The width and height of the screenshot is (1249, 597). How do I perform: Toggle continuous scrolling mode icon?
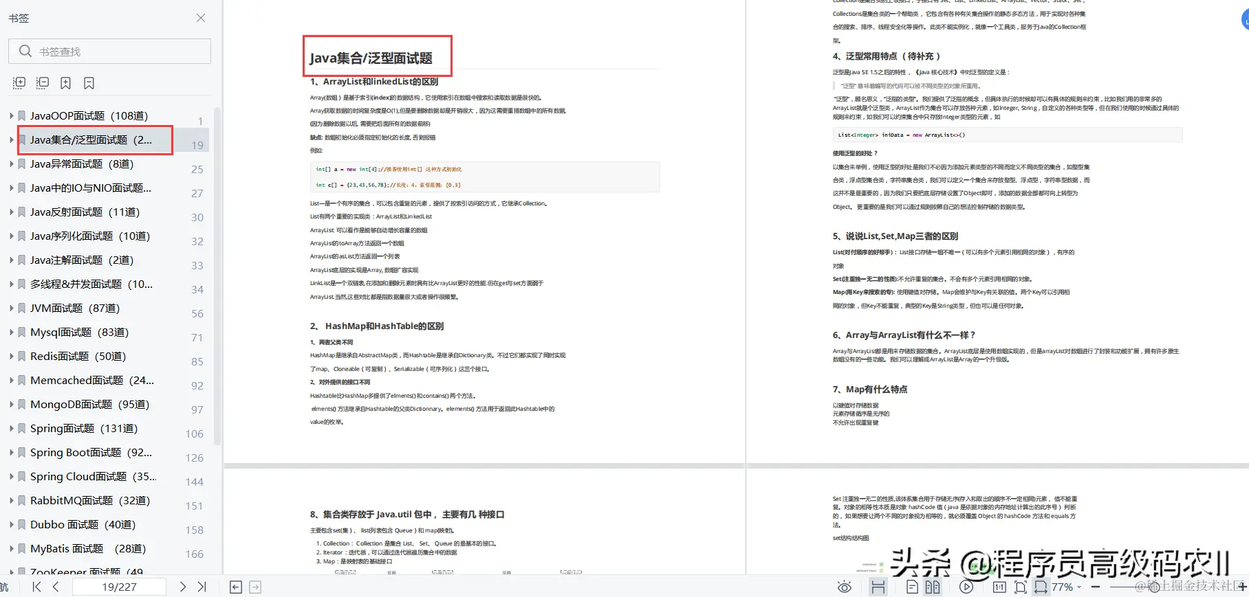pos(878,587)
